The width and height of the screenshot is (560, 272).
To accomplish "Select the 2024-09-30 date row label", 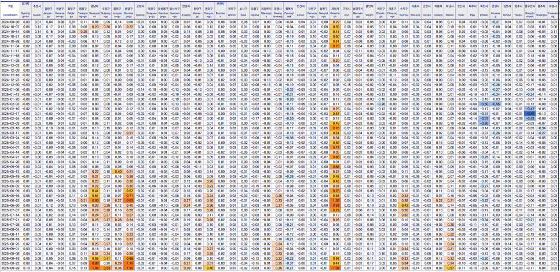I will pyautogui.click(x=10, y=22).
